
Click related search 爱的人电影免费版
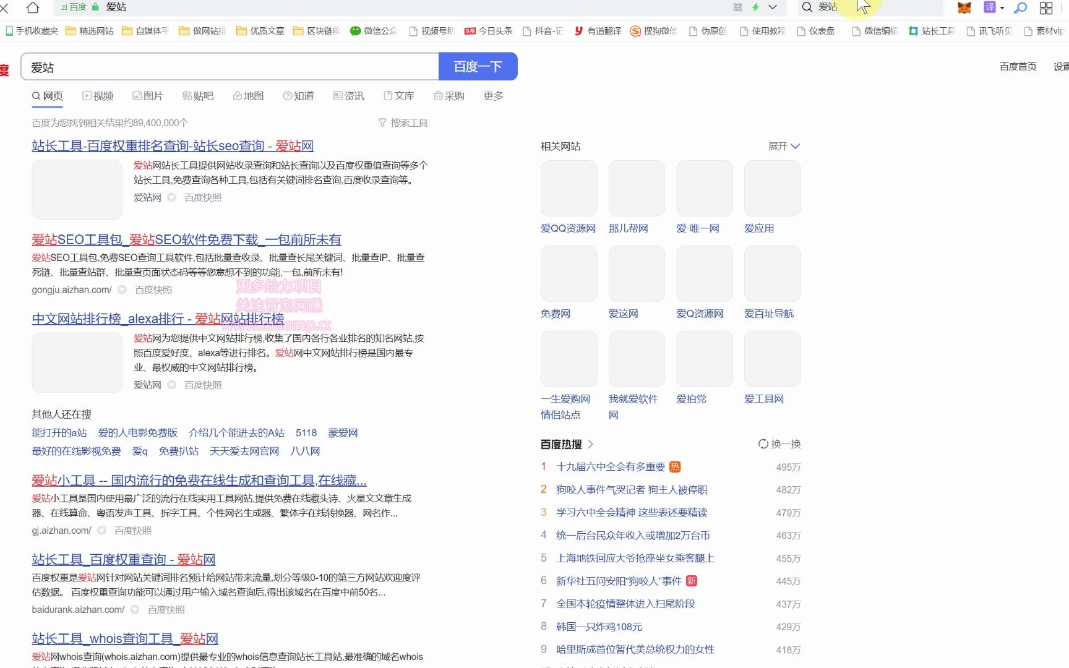(x=138, y=433)
